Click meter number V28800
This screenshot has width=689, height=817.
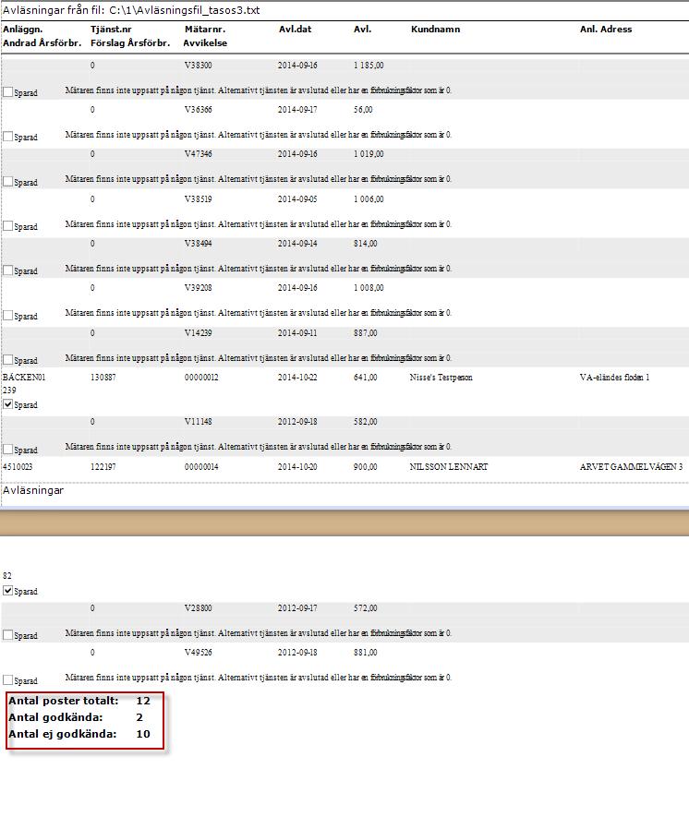(198, 608)
